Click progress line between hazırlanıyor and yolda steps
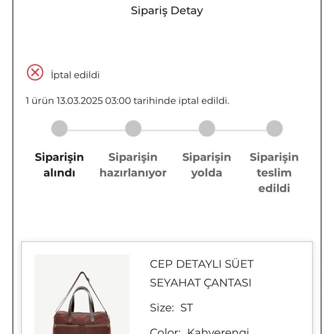 click(x=170, y=130)
